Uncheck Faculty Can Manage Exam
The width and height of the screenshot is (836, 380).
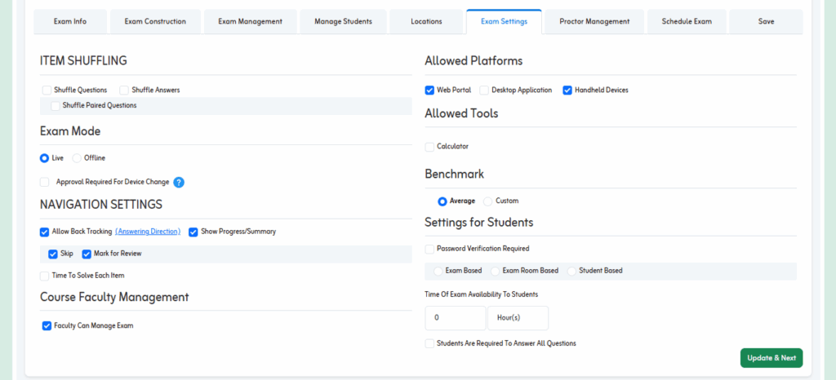pos(47,325)
